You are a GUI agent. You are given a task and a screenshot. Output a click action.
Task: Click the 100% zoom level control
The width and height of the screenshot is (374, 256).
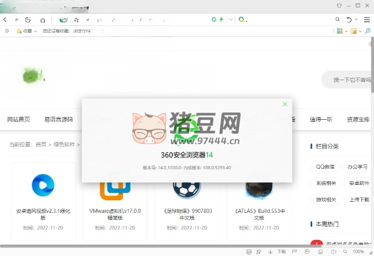pos(358,252)
